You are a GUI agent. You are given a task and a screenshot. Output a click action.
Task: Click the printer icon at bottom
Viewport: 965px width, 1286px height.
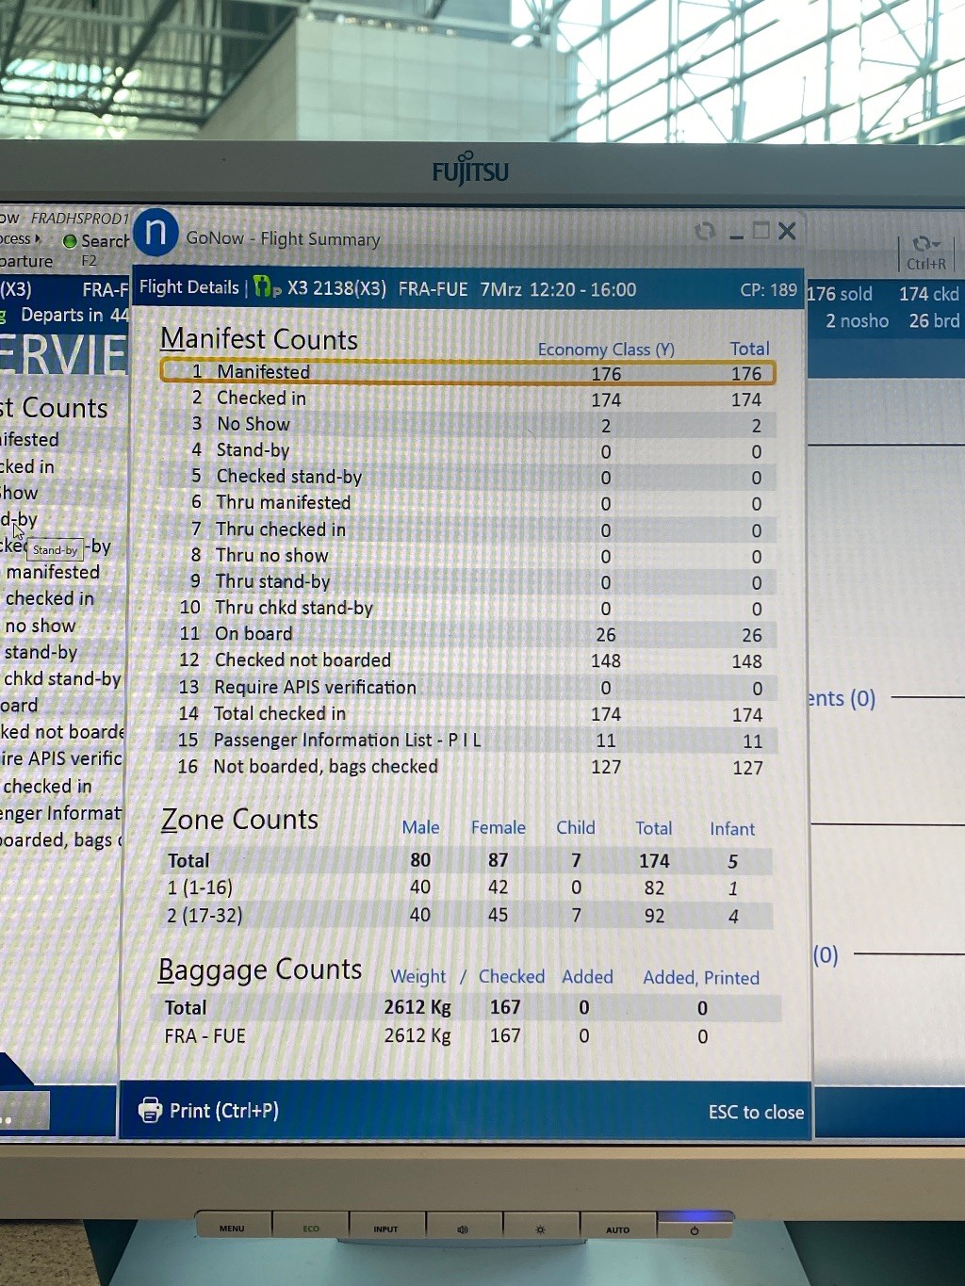click(150, 1111)
